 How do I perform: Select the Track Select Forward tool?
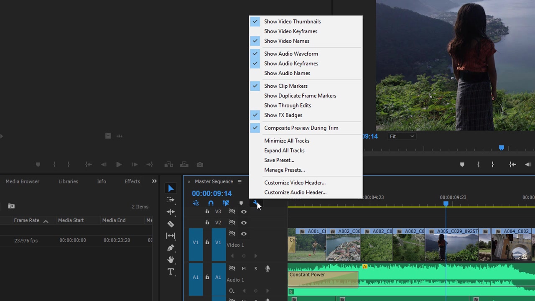171,199
